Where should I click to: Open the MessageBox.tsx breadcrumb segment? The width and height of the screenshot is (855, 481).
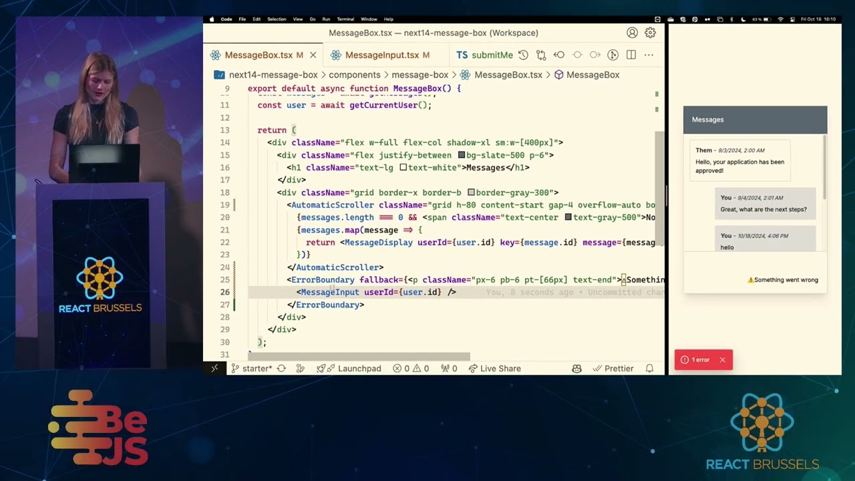coord(508,75)
